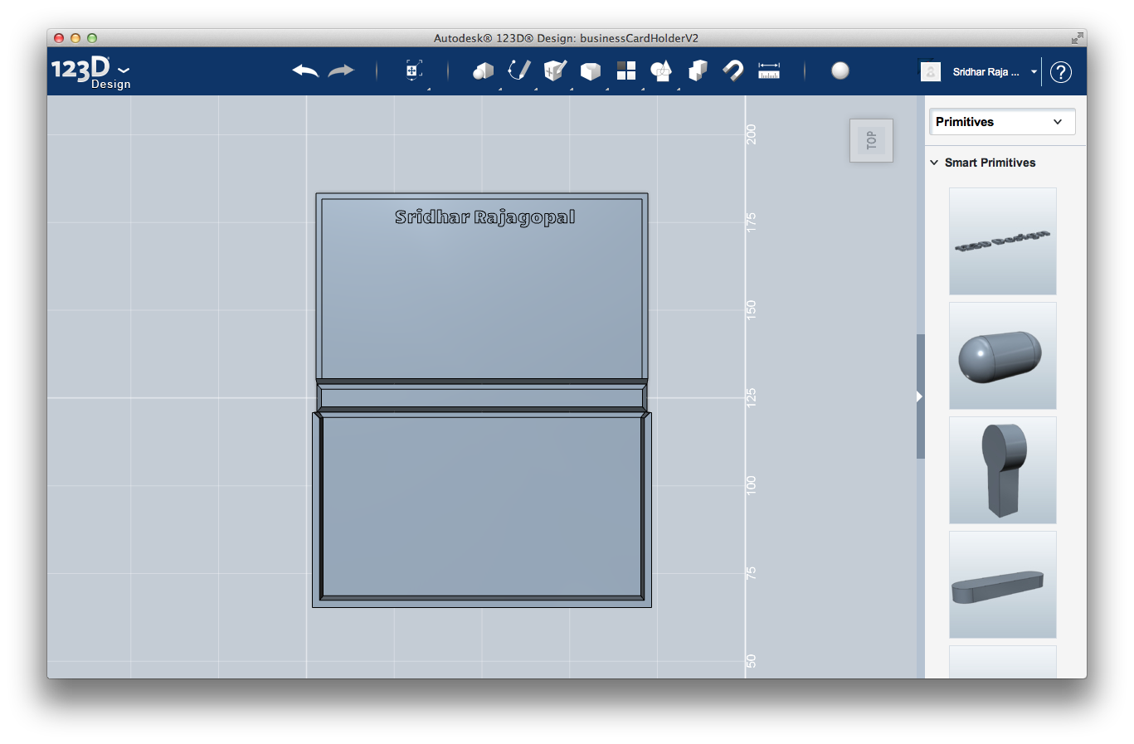Open the Help question mark
The width and height of the screenshot is (1134, 744).
(x=1060, y=72)
